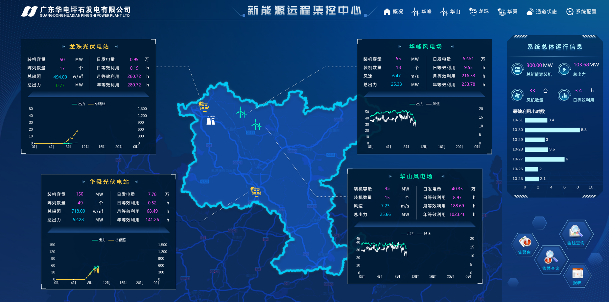This screenshot has width=609, height=302.
Task: Open the 告警查询 alarm query icon
Action: coord(550,259)
